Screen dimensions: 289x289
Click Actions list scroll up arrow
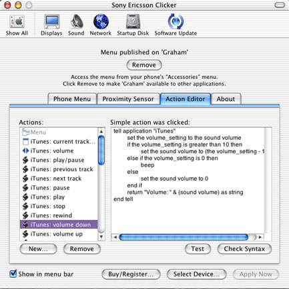pyautogui.click(x=101, y=131)
